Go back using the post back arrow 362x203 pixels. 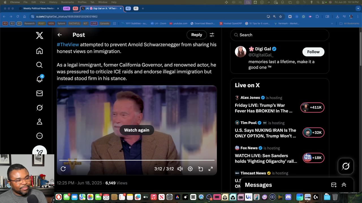click(59, 35)
